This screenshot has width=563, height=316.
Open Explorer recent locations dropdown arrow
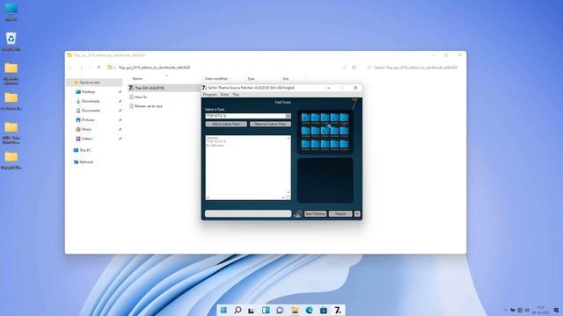[x=90, y=68]
